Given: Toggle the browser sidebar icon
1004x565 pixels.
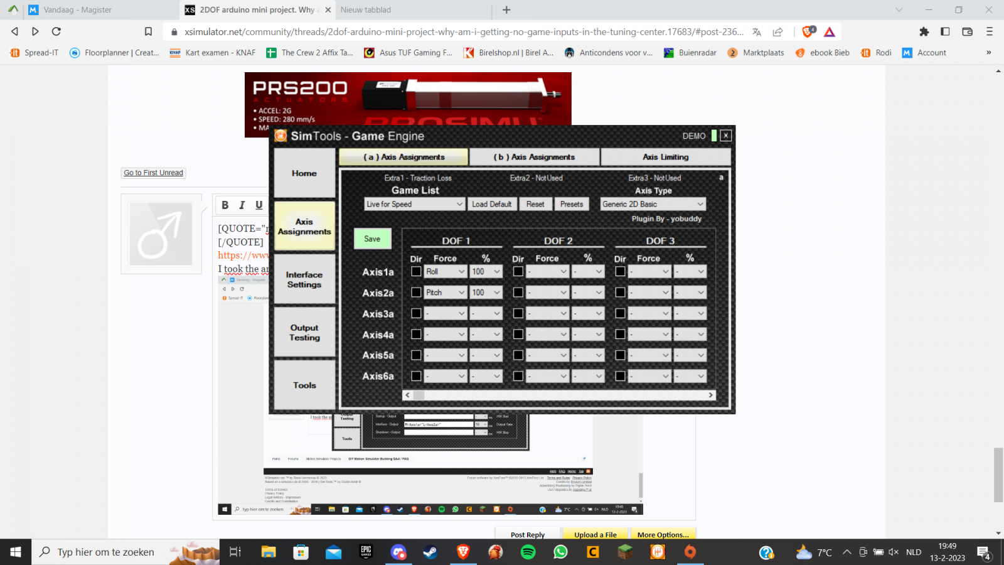Looking at the screenshot, I should point(945,31).
